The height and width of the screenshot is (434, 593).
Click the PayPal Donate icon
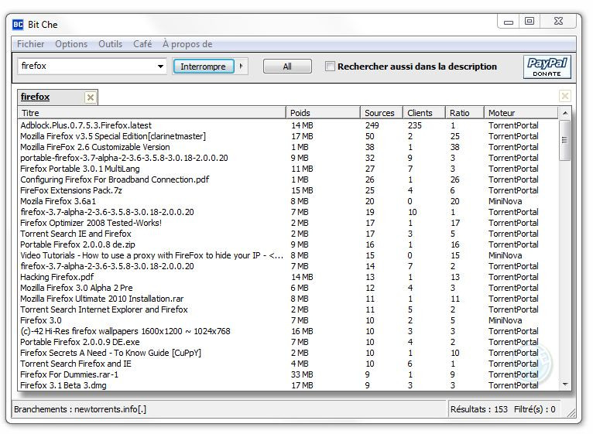[x=547, y=67]
